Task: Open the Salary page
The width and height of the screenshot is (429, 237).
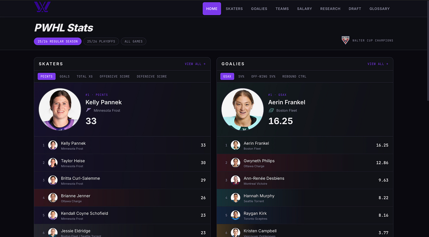Action: tap(305, 9)
